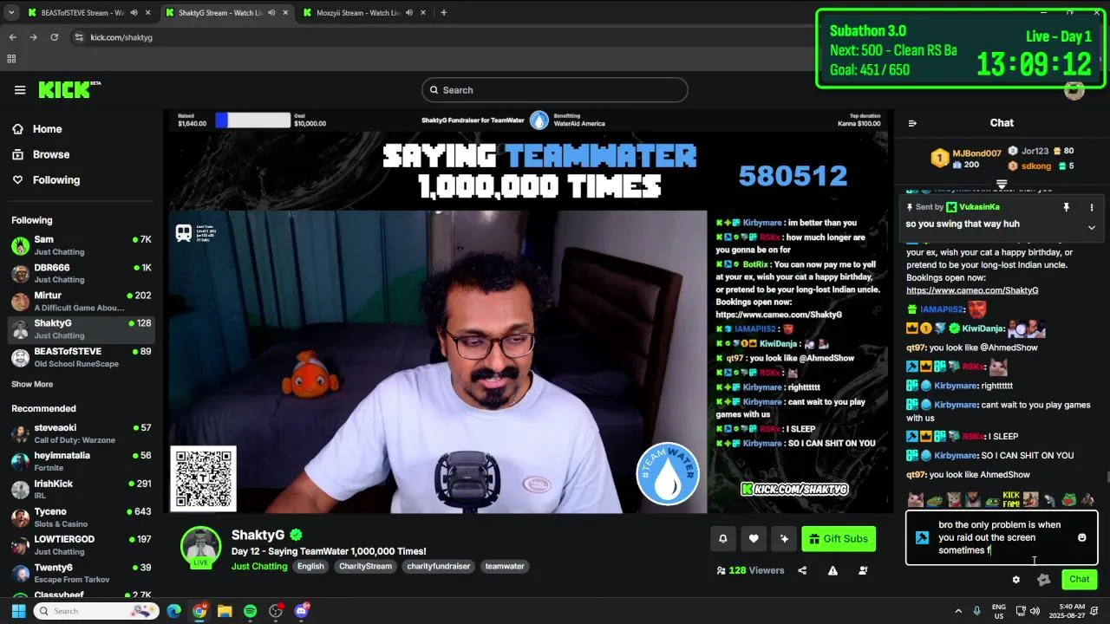Click the English language tag
This screenshot has height=624, width=1110.
click(310, 566)
